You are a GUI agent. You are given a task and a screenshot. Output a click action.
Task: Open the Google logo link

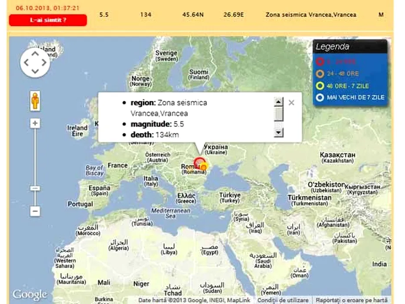(x=30, y=294)
